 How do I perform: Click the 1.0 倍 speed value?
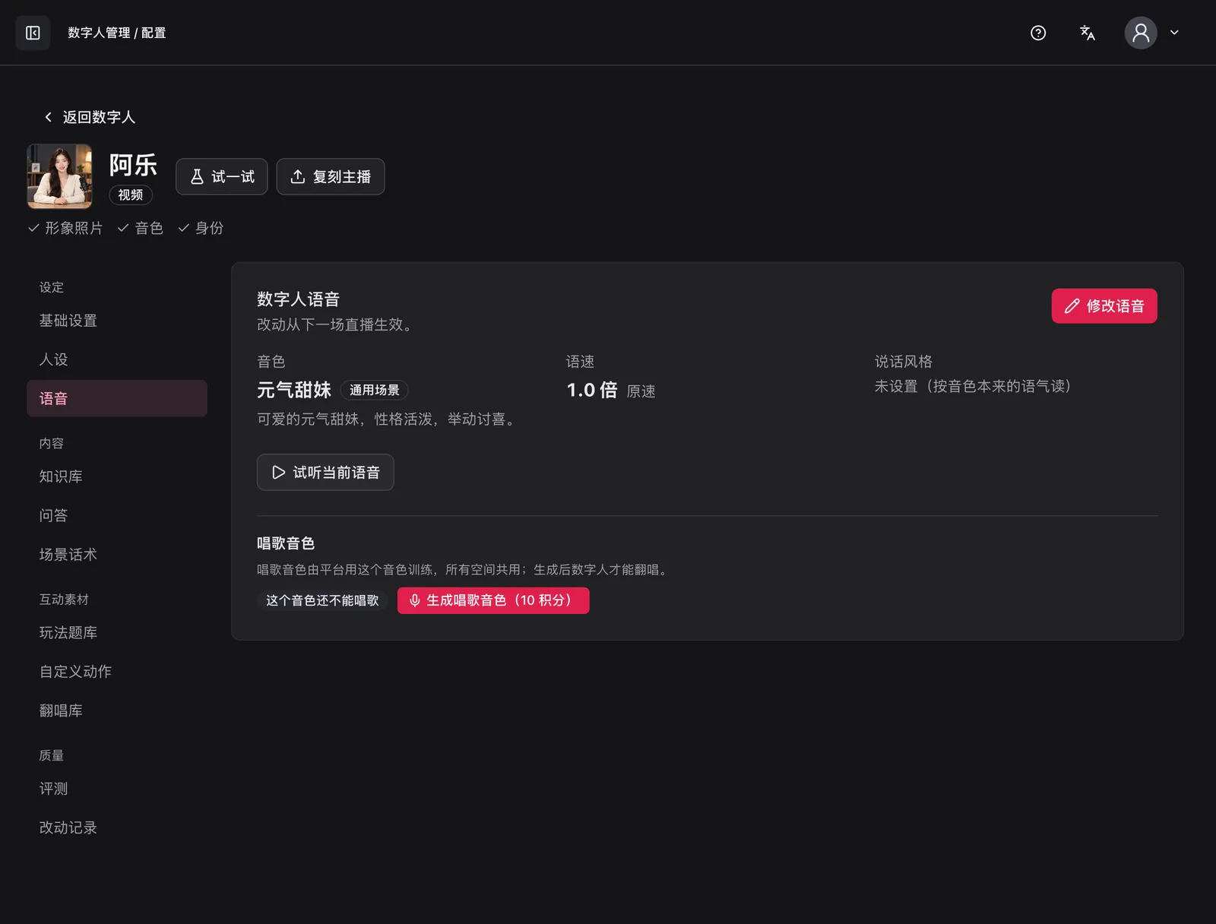(x=592, y=390)
